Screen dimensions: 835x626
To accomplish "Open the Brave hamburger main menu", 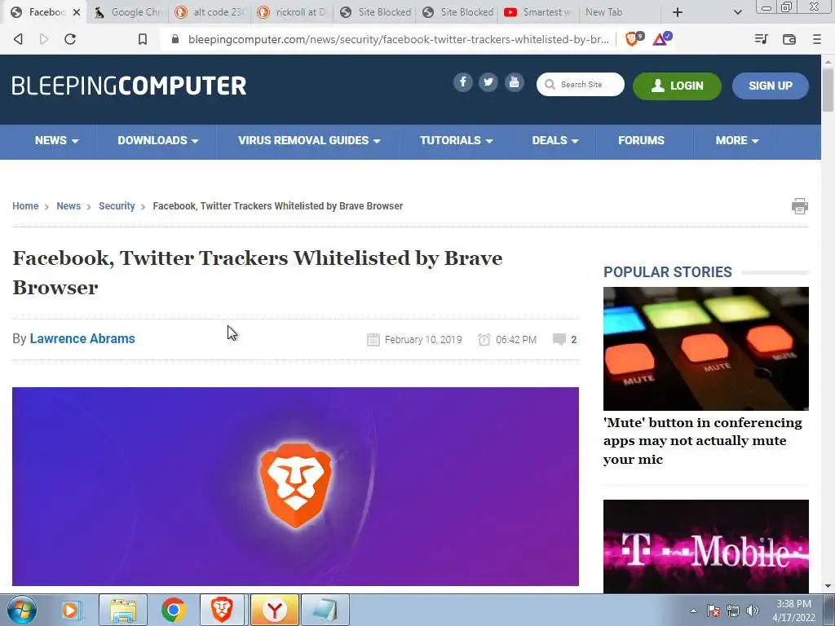I will [817, 39].
